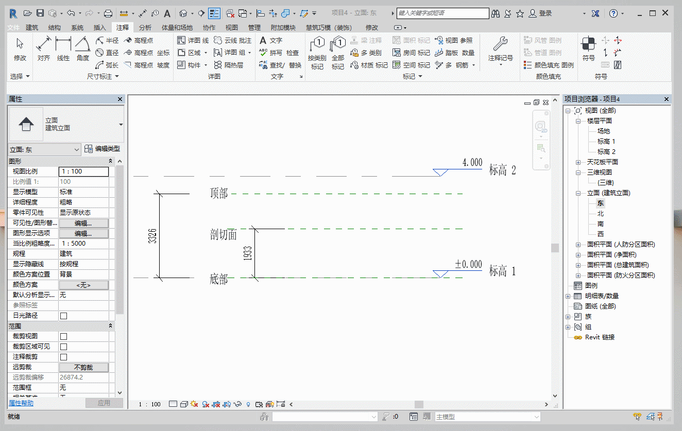Click the 房间 标记 room tag tool
This screenshot has height=431, width=682.
[411, 53]
